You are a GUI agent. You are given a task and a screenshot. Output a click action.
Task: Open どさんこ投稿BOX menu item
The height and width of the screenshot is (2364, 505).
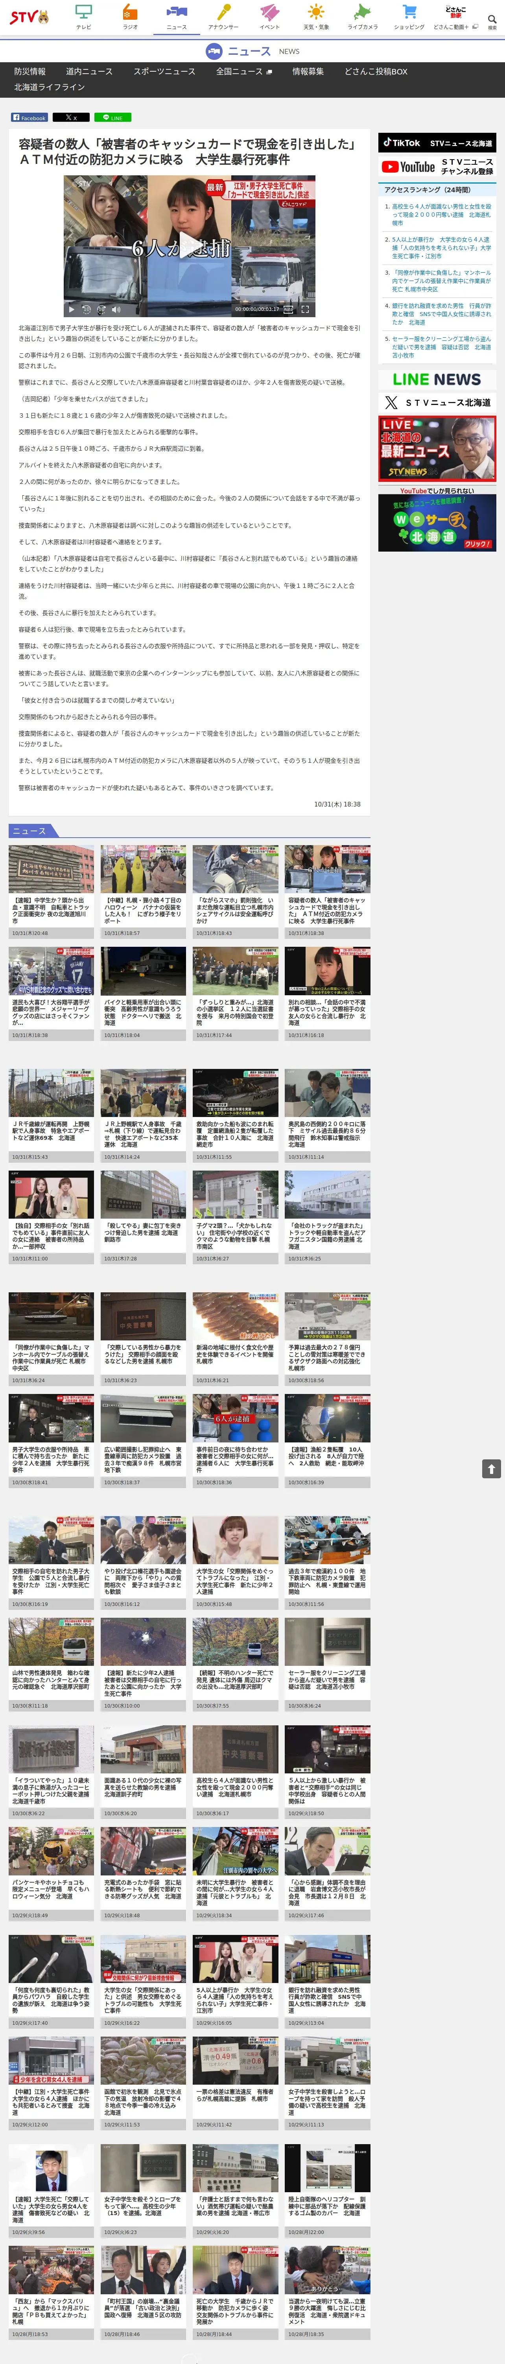[376, 72]
